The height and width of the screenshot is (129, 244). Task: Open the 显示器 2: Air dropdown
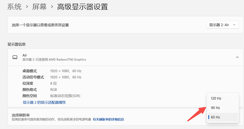pyautogui.click(x=223, y=25)
